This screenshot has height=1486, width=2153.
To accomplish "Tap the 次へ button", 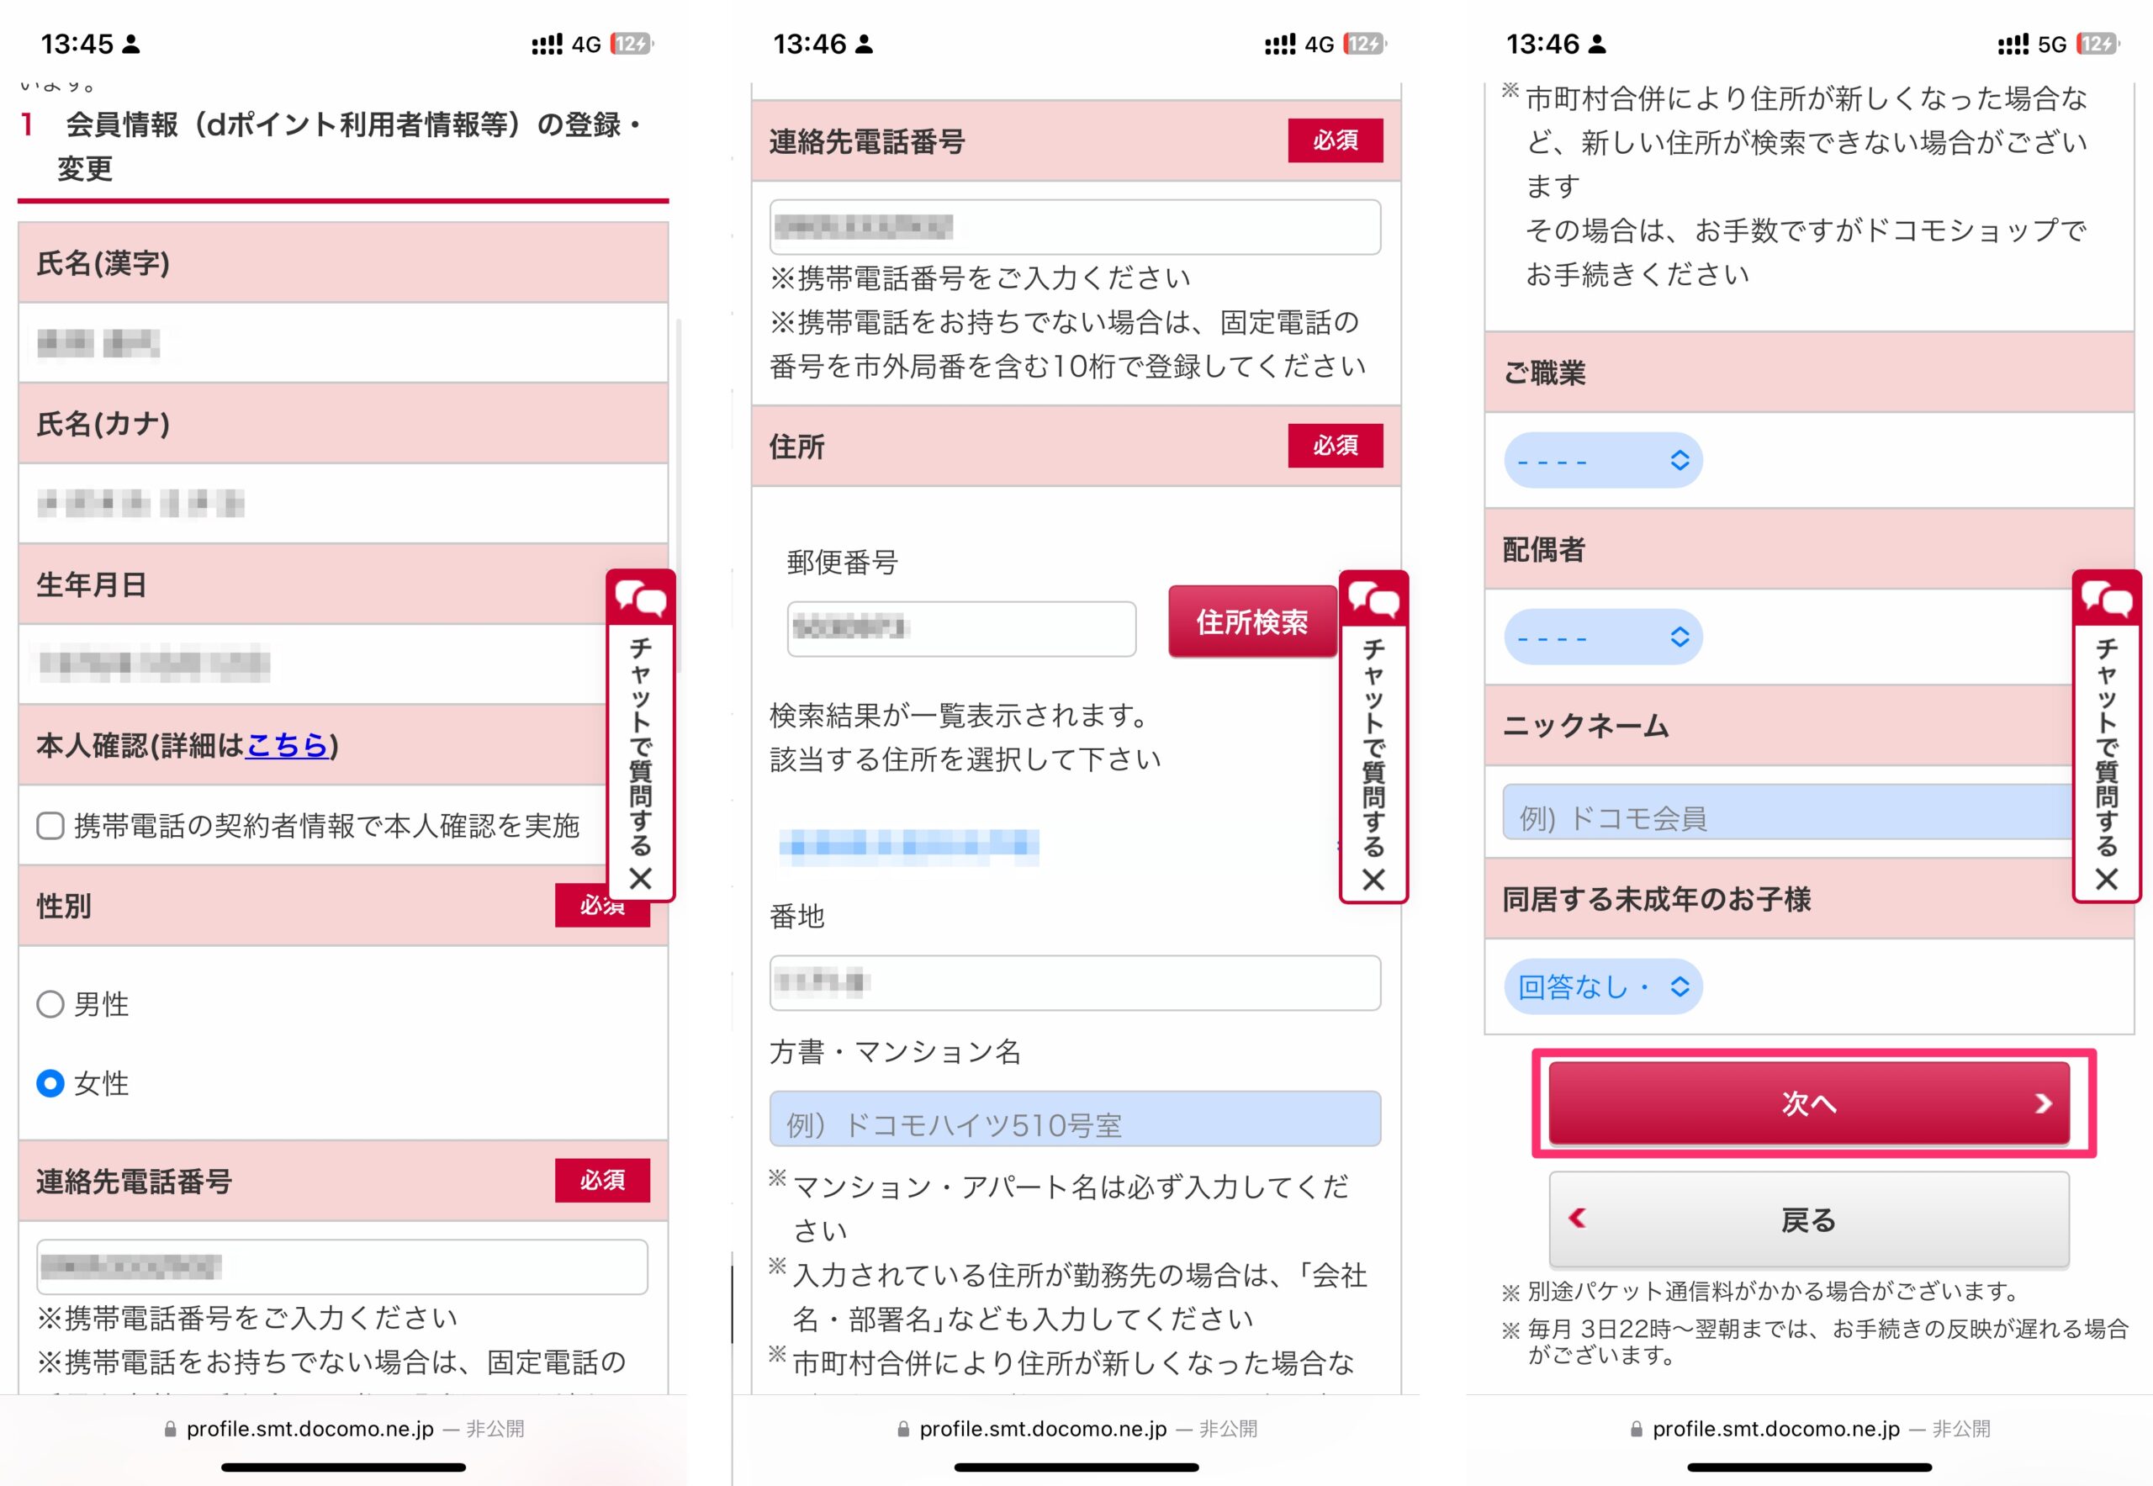I will tap(1808, 1103).
